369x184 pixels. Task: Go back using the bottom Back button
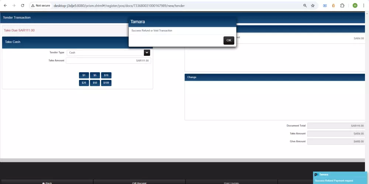(46, 182)
